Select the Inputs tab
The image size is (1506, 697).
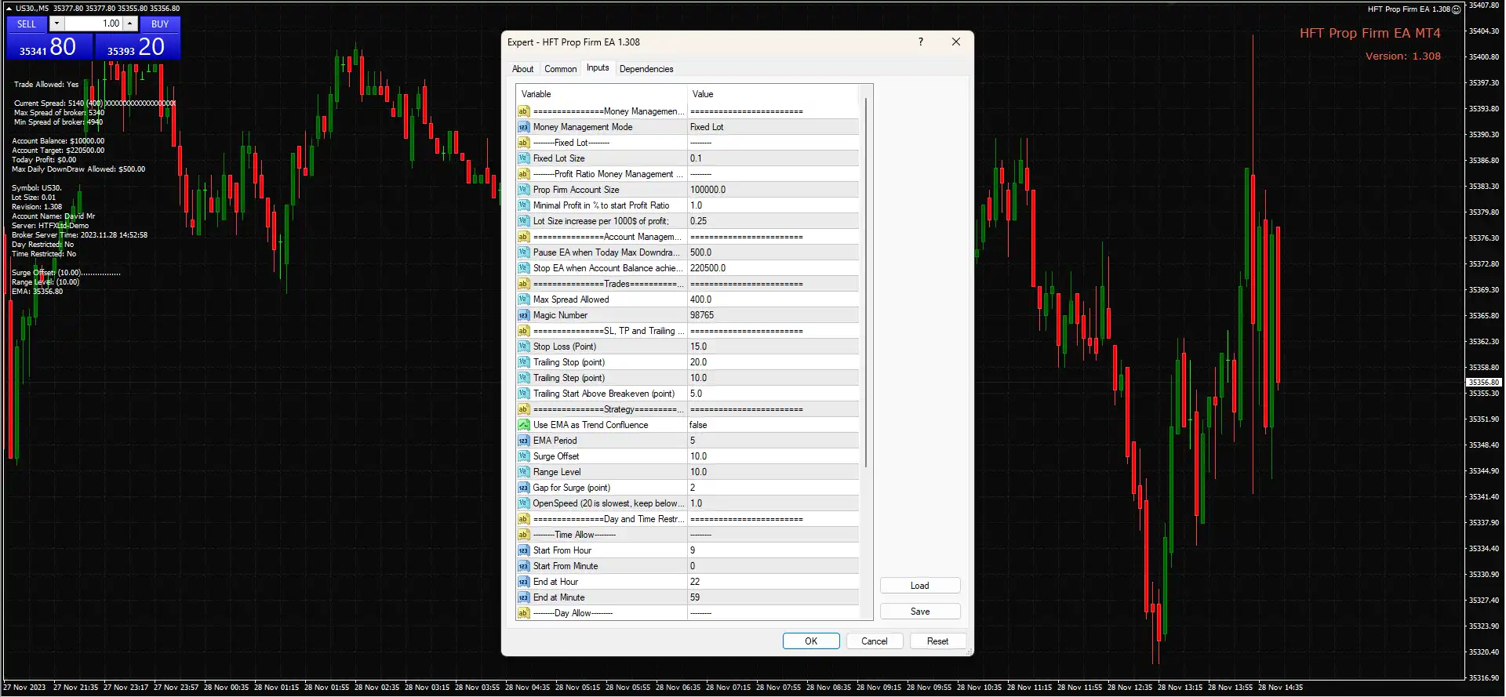598,68
